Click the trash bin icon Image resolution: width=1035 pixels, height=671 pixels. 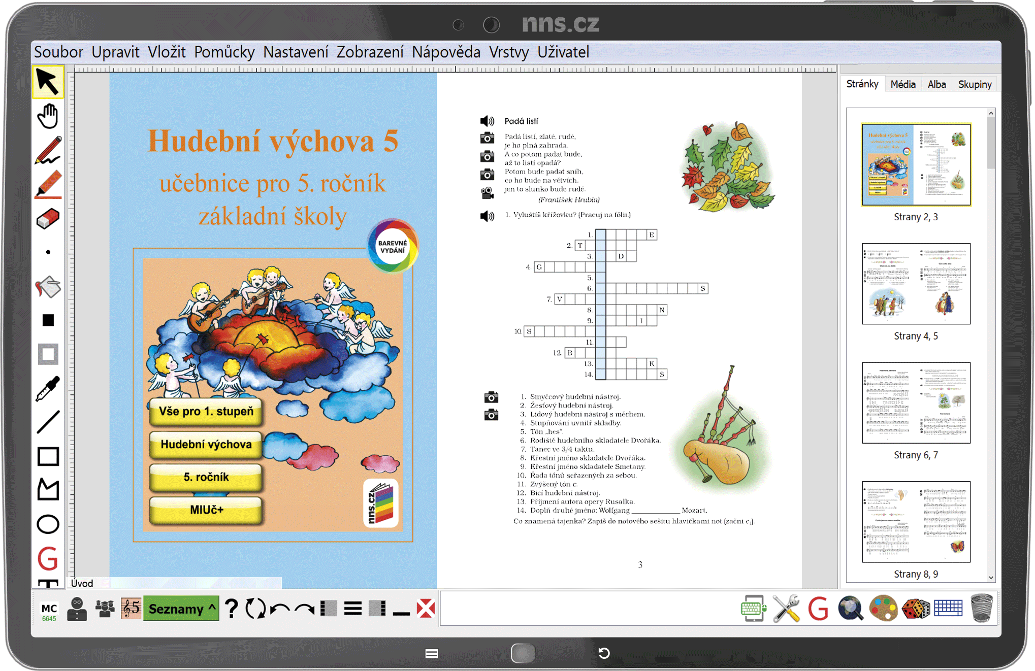pyautogui.click(x=981, y=608)
